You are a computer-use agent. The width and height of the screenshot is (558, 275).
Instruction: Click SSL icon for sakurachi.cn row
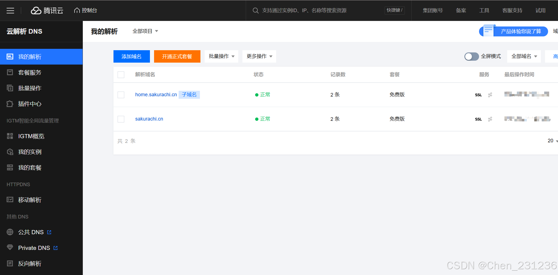(x=478, y=119)
